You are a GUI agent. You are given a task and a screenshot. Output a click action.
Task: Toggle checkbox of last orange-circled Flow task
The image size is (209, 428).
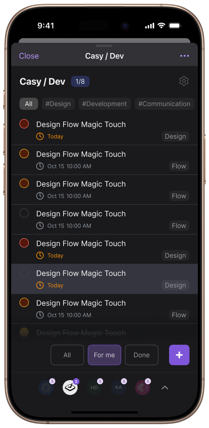pos(24,302)
